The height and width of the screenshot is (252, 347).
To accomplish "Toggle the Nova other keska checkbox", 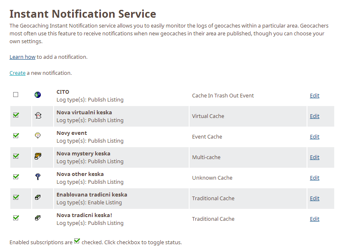I will point(16,176).
